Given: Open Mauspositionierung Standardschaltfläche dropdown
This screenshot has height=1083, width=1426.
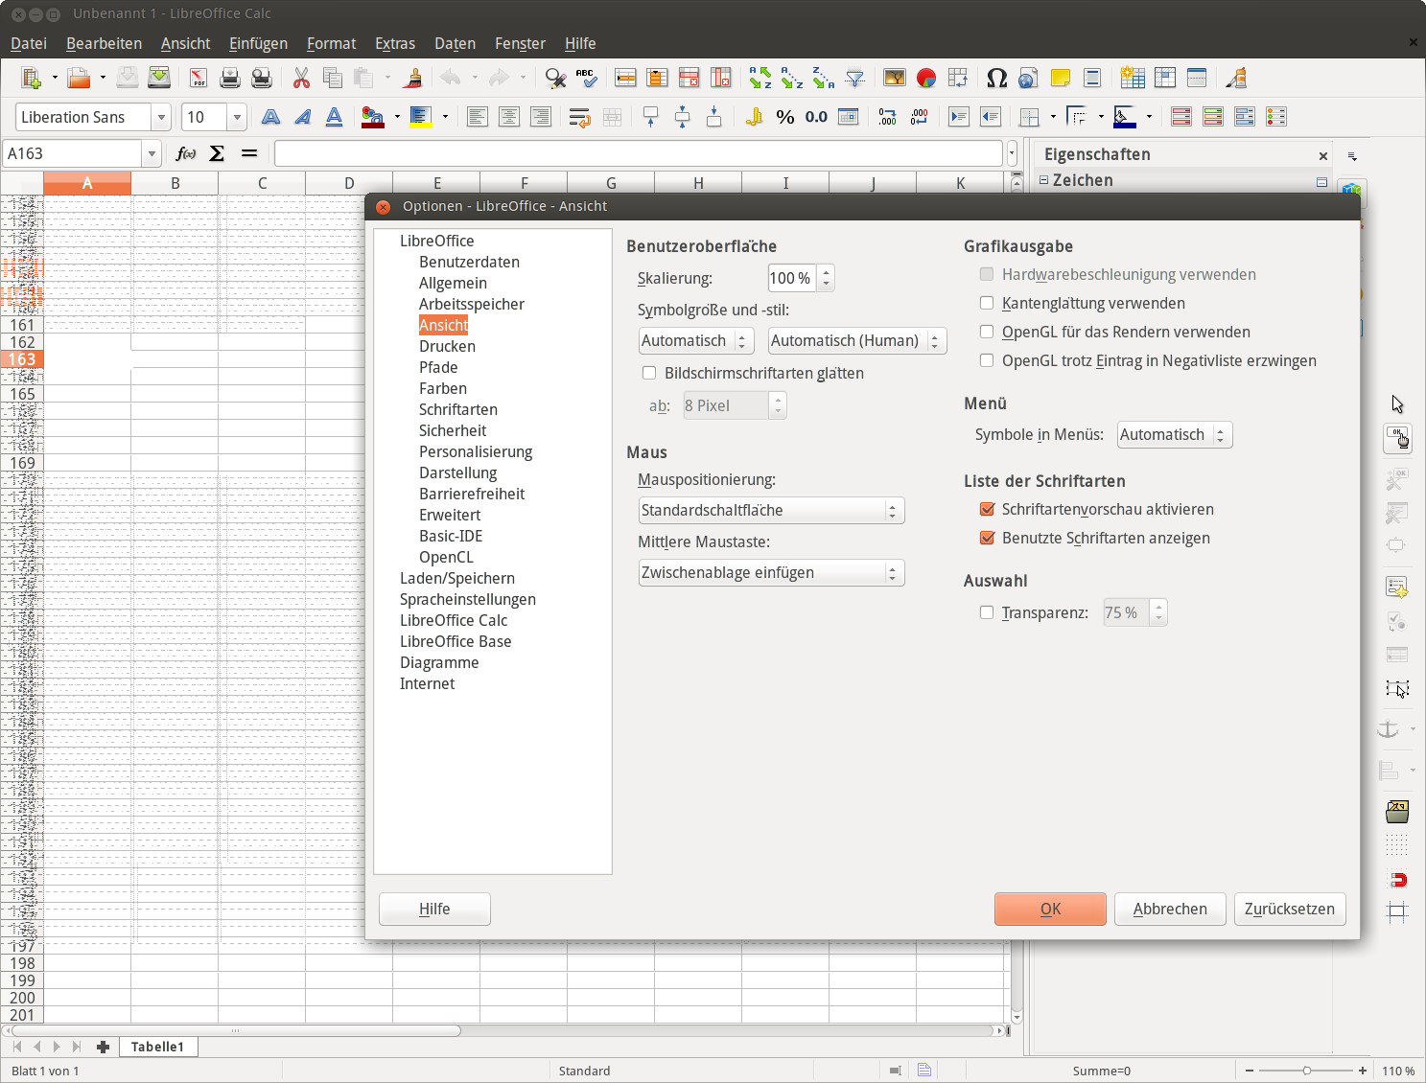Looking at the screenshot, I should (x=771, y=510).
